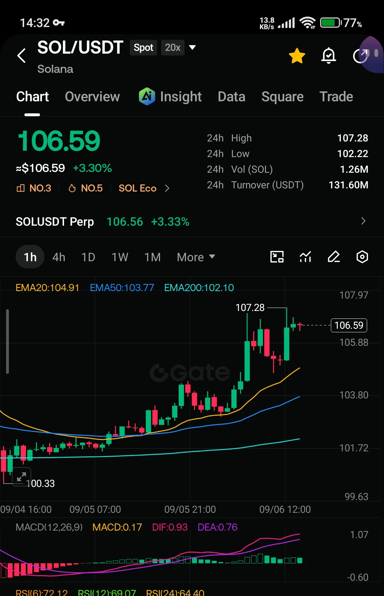Viewport: 384px width, 596px height.
Task: Tap the 24h Low value 102.22
Action: point(352,154)
